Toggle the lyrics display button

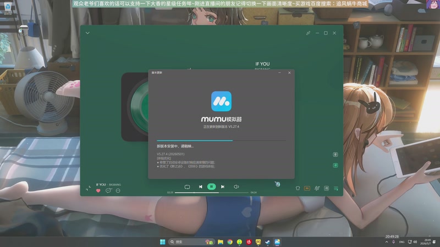[x=326, y=188]
